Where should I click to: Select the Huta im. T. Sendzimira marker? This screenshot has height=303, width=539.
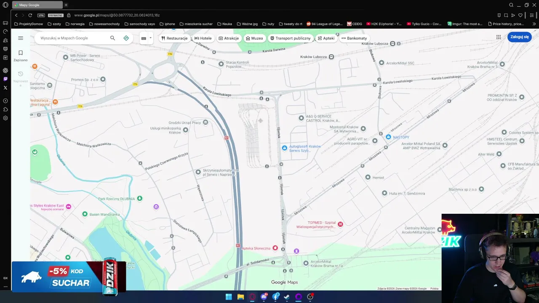[384, 193]
